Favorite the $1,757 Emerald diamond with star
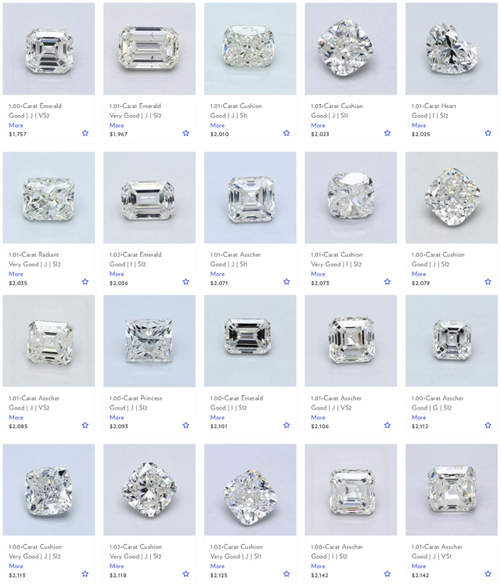This screenshot has width=501, height=587. pos(85,133)
